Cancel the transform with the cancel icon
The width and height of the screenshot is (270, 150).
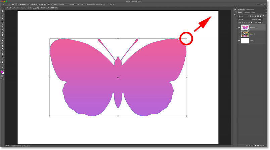click(x=110, y=4)
